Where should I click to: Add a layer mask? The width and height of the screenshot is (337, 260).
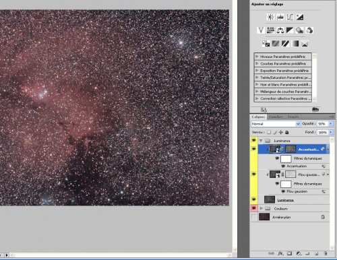tap(289, 253)
